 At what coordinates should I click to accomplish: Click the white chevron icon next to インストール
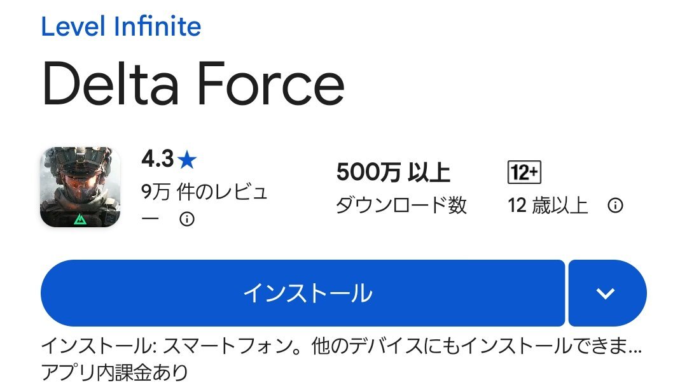tap(606, 293)
